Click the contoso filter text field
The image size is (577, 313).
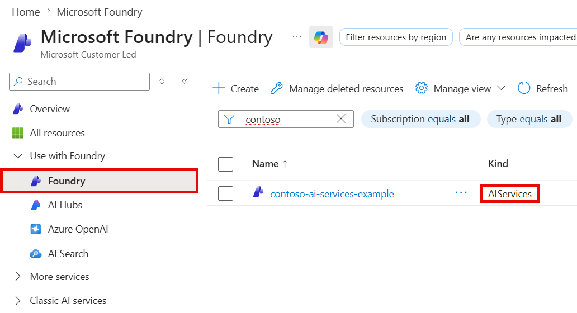pos(286,119)
